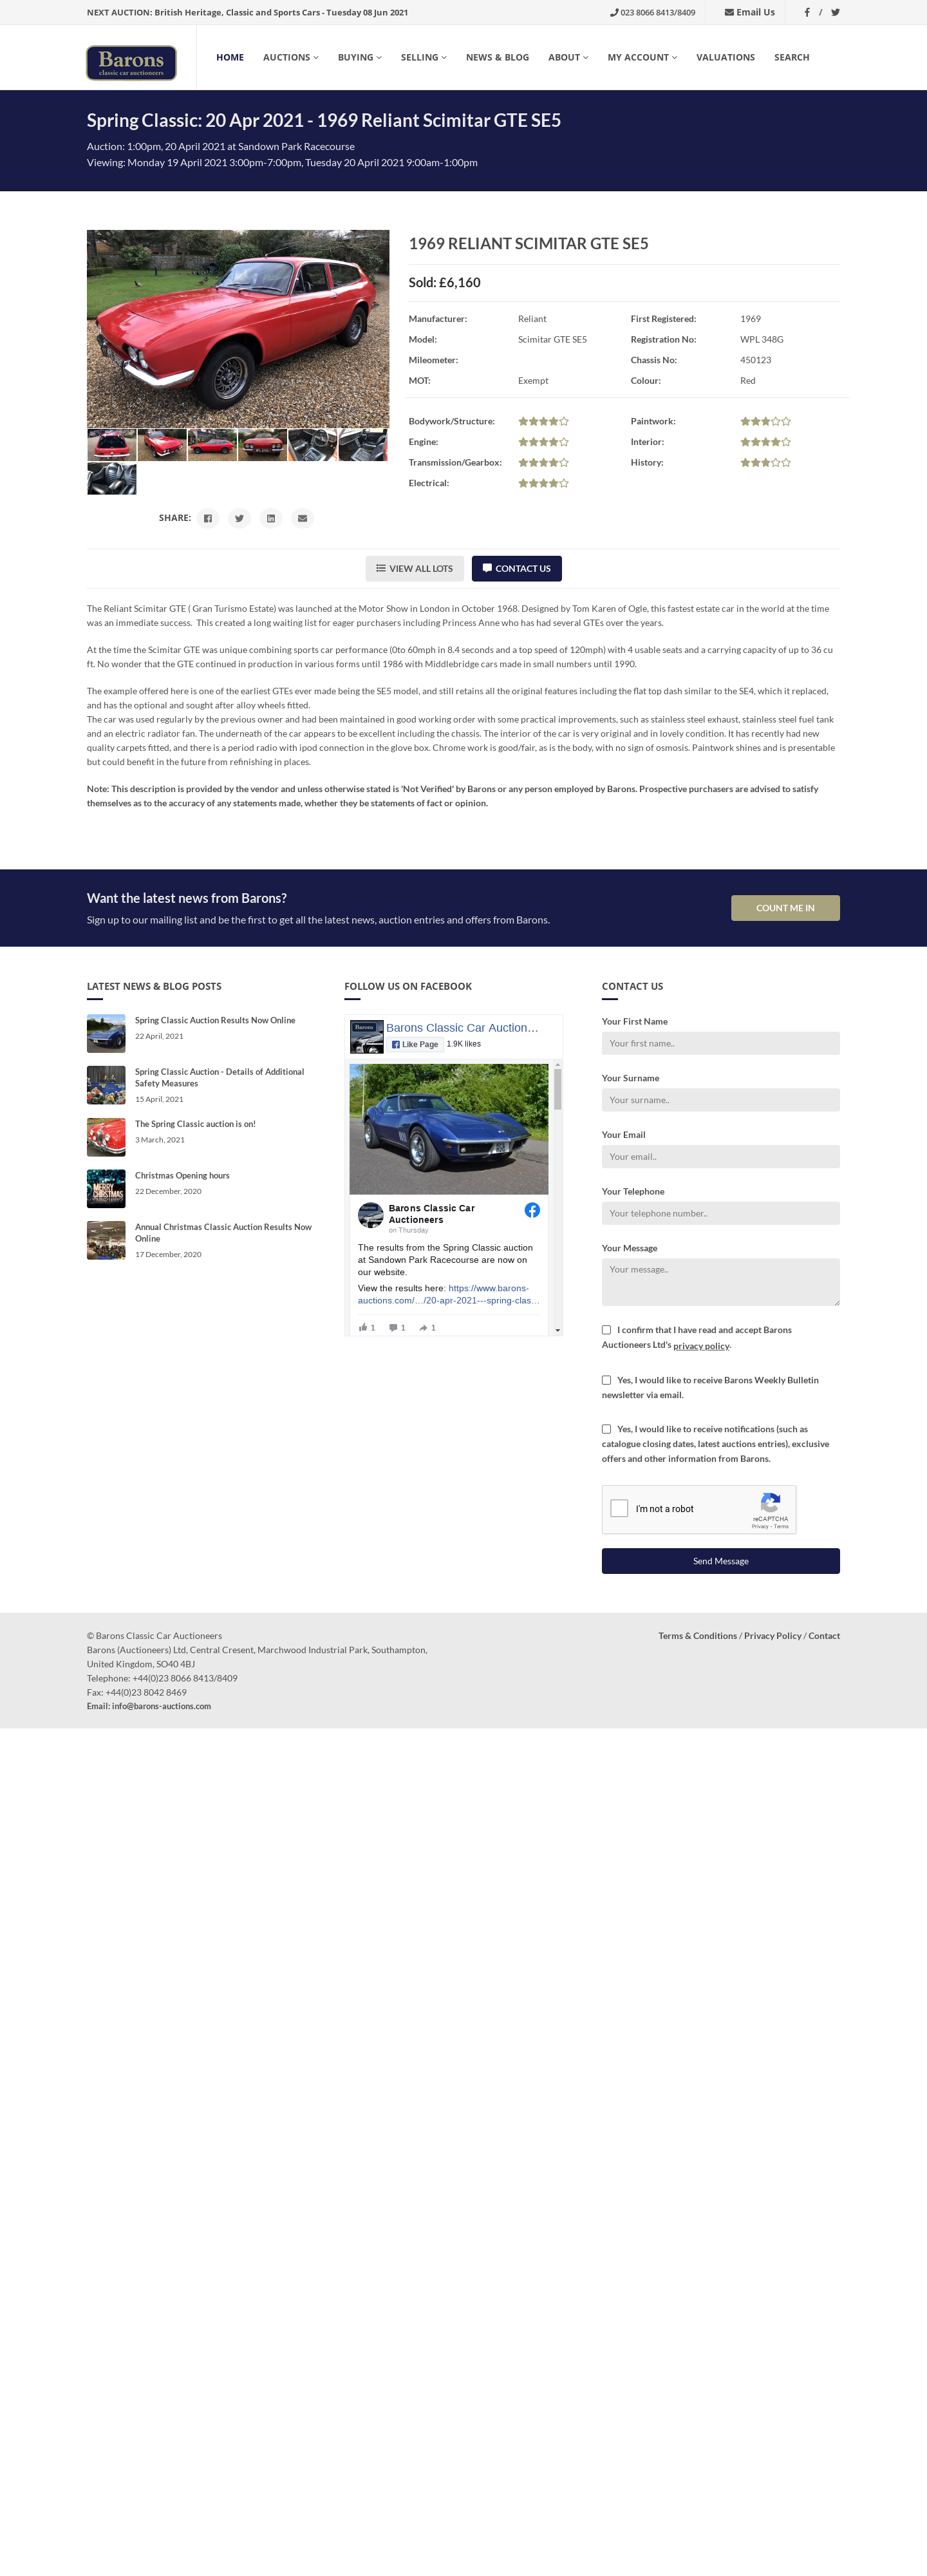Go to the Home page
The image size is (927, 2576).
click(x=230, y=58)
